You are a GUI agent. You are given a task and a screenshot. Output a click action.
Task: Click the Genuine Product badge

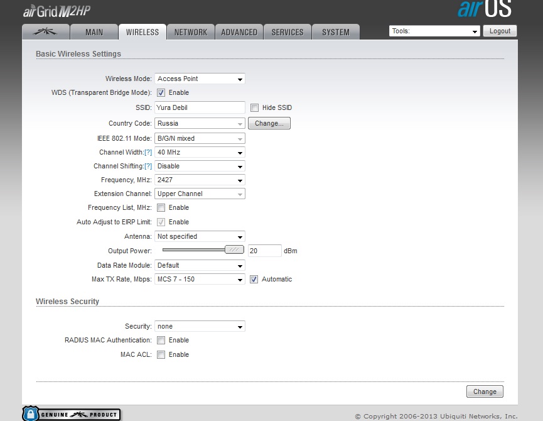72,414
